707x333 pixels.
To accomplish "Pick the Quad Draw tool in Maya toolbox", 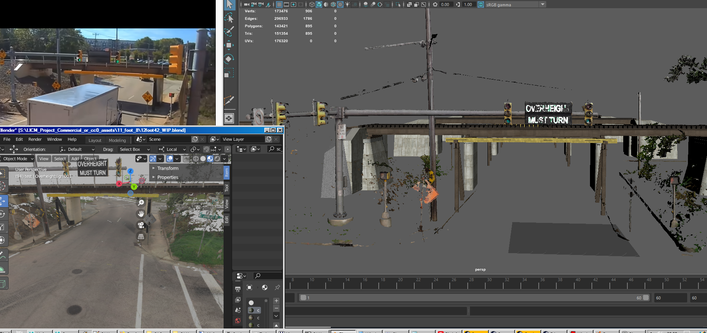I will 229,100.
